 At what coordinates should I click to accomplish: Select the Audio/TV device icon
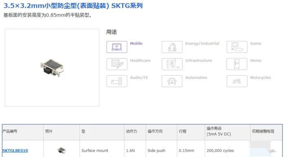117,81
